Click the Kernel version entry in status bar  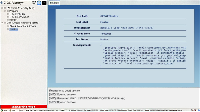(156, 110)
